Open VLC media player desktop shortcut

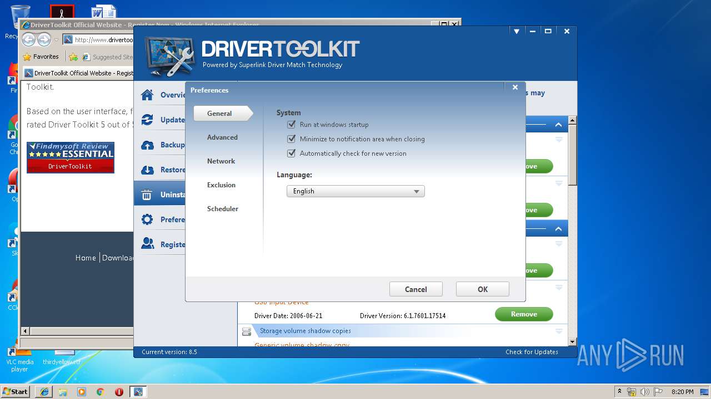(19, 357)
